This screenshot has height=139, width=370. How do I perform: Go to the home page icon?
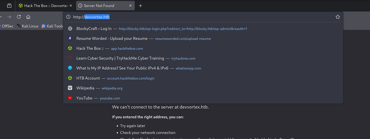(28, 17)
